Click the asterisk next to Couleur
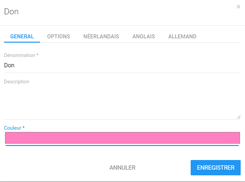 [24, 128]
